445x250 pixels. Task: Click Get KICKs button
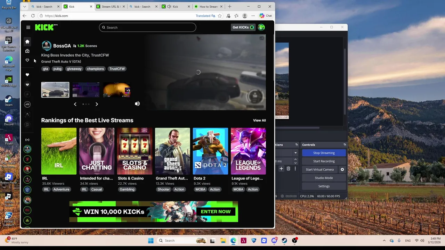tap(243, 27)
